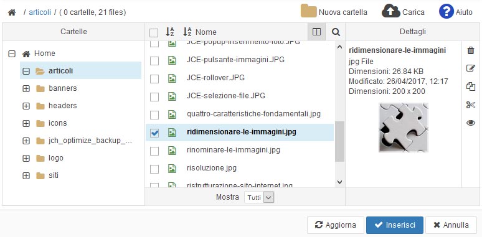The width and height of the screenshot is (482, 237).
Task: Click the file list scroll-up arrow
Action: click(339, 47)
